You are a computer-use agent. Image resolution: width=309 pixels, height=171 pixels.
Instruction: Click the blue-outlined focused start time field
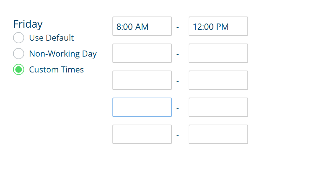(142, 107)
